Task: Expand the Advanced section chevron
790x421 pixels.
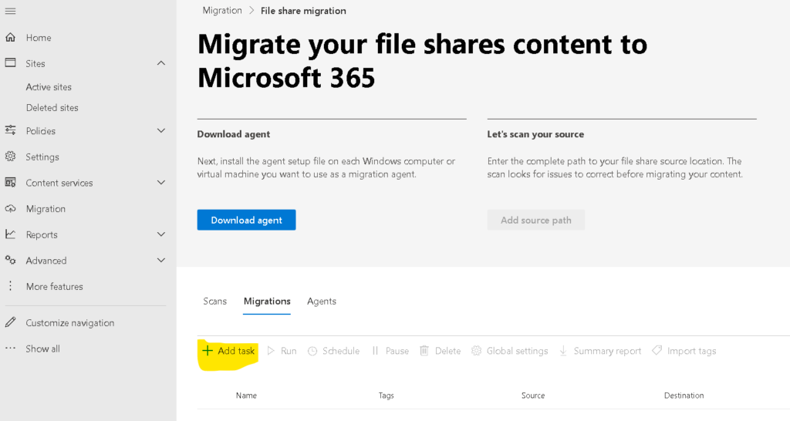Action: coord(161,261)
